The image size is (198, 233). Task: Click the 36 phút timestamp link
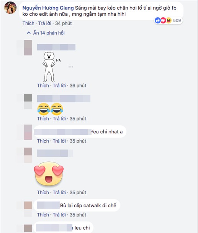(78, 85)
